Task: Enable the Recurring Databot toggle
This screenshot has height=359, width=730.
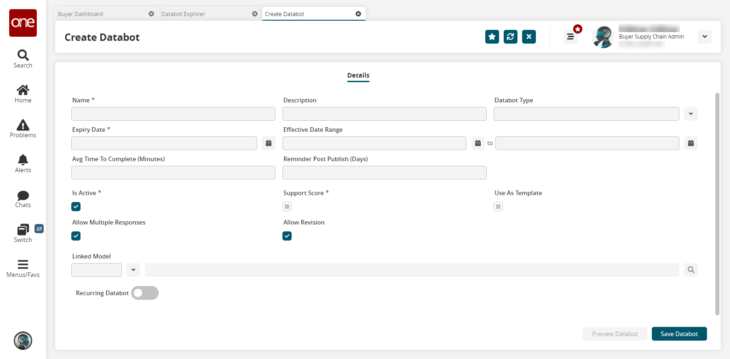Action: 145,293
